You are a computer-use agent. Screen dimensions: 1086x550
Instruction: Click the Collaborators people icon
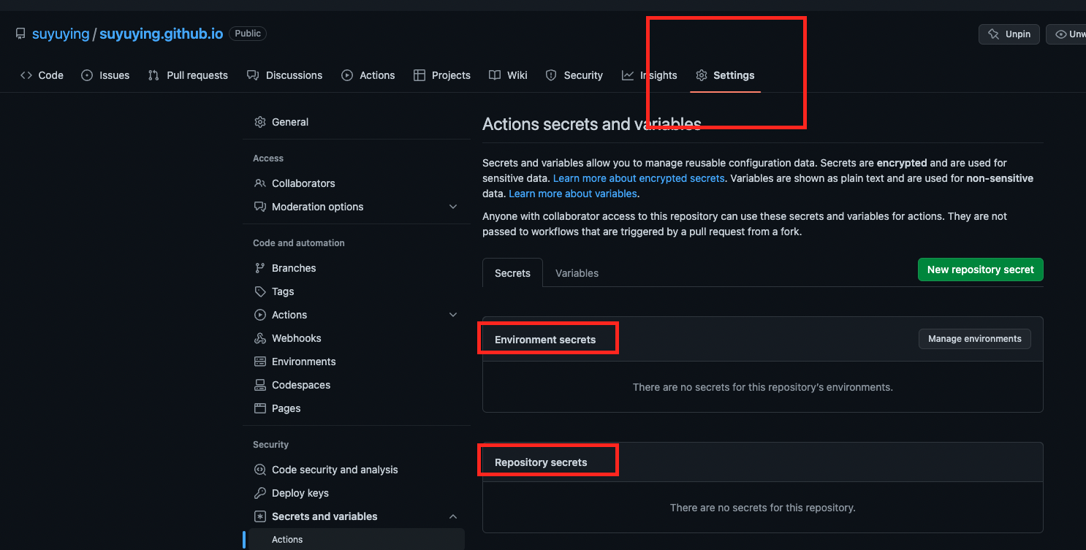point(260,183)
